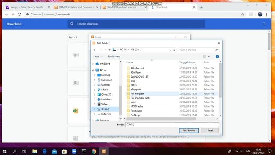Open address bar history dropdown
This screenshot has height=155, width=275.
pyautogui.click(x=170, y=50)
